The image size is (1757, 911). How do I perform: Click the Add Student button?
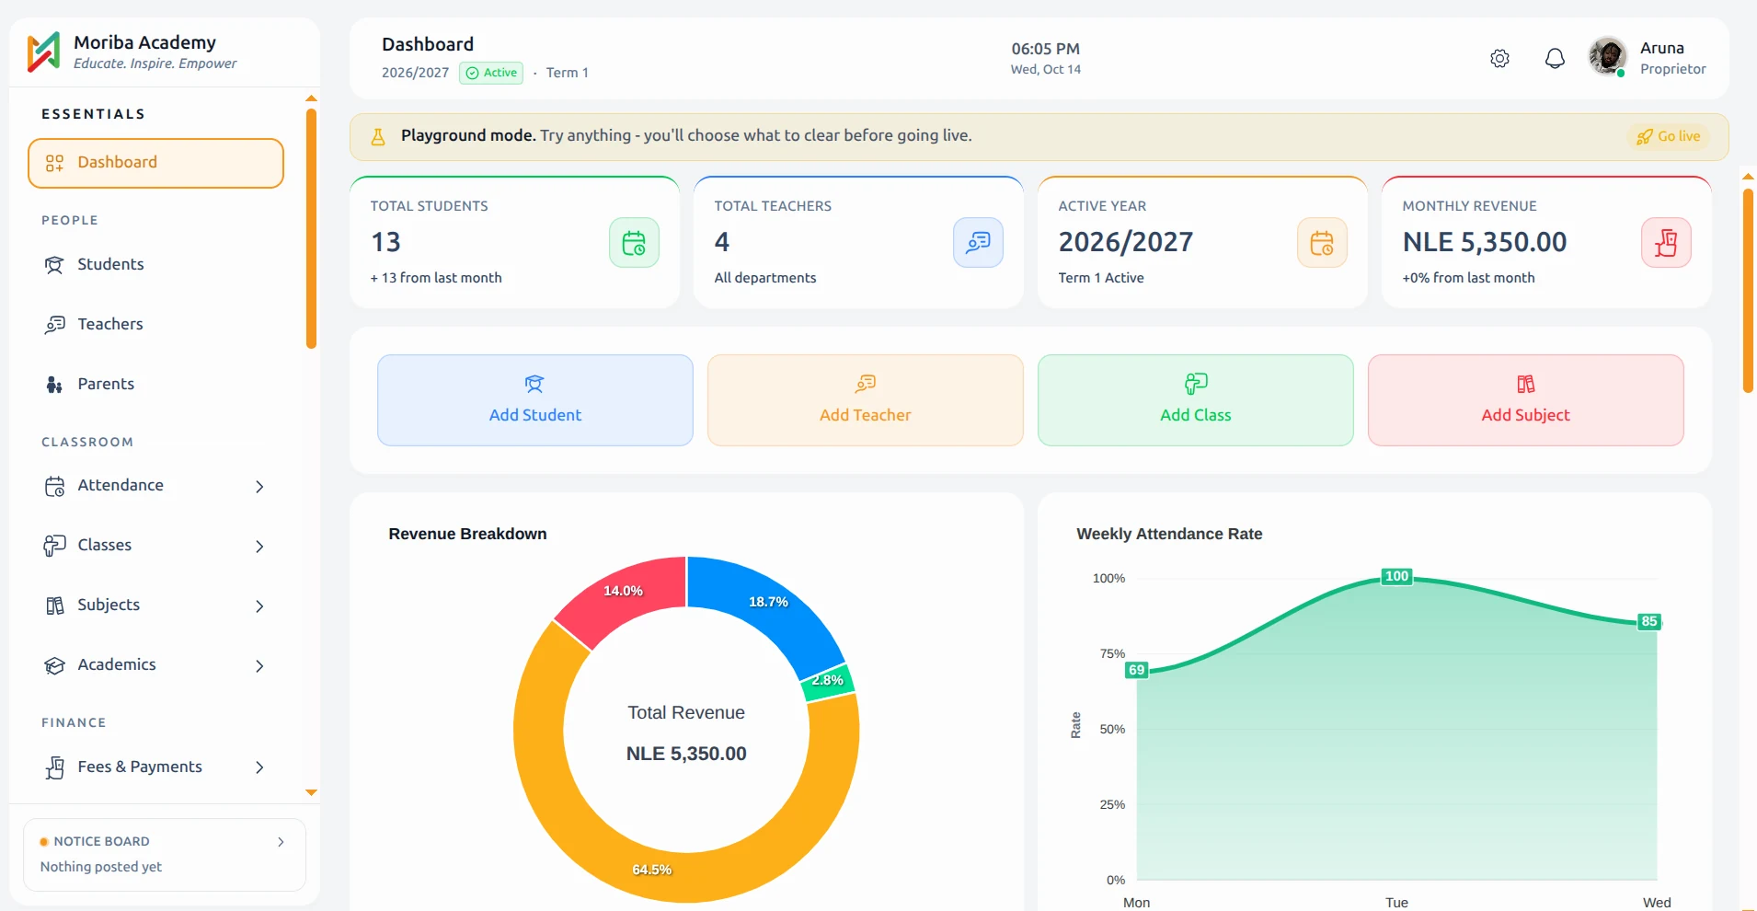coord(534,400)
